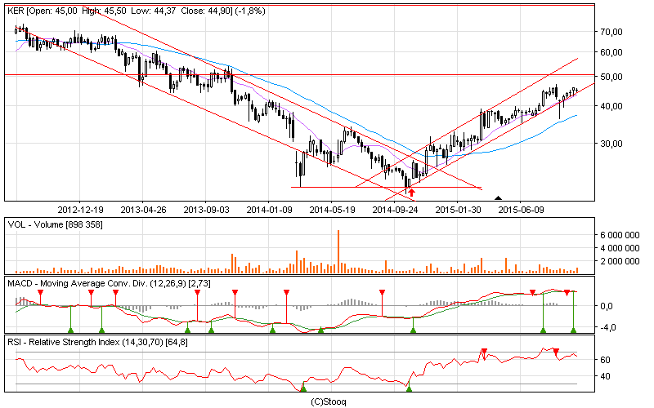Click the 2014-05-19 date label
The height and width of the screenshot is (408, 654).
pyautogui.click(x=332, y=210)
